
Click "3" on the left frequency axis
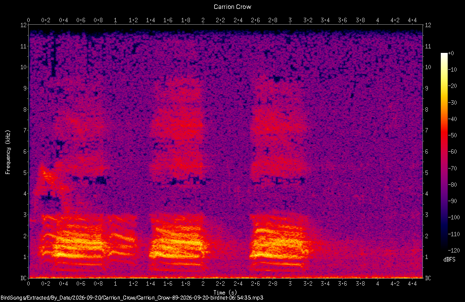[25, 215]
